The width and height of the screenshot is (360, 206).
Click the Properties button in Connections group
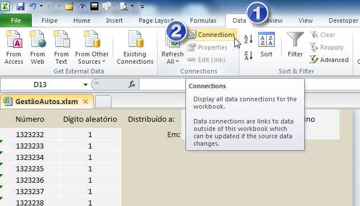[x=208, y=47]
